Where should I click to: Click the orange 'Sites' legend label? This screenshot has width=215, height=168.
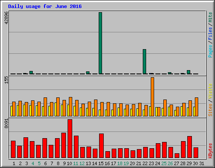coord(210,110)
